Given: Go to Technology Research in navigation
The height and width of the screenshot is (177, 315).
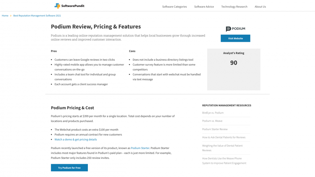Looking at the screenshot, I should pos(234,7).
